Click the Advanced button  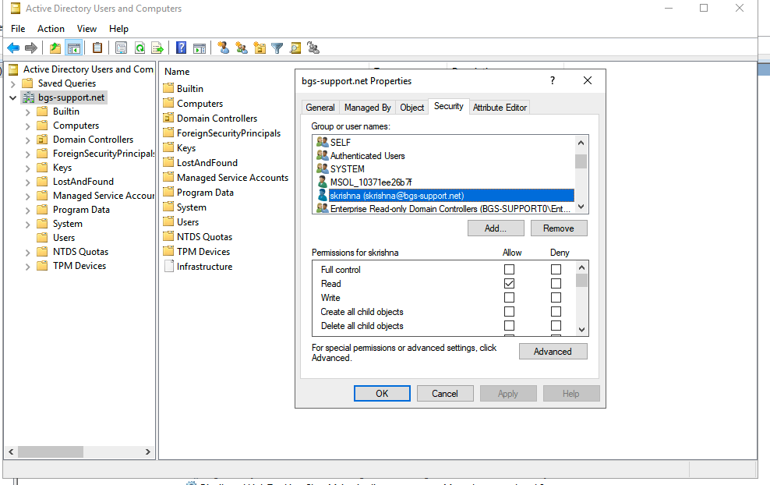point(553,352)
